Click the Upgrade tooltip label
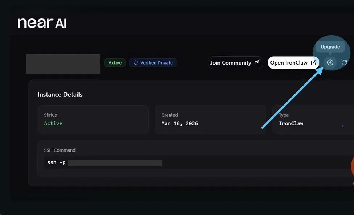 (330, 47)
